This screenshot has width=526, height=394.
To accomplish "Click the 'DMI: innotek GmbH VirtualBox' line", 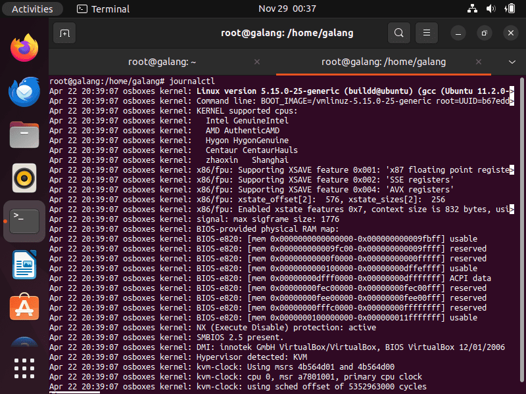I will coord(277,347).
